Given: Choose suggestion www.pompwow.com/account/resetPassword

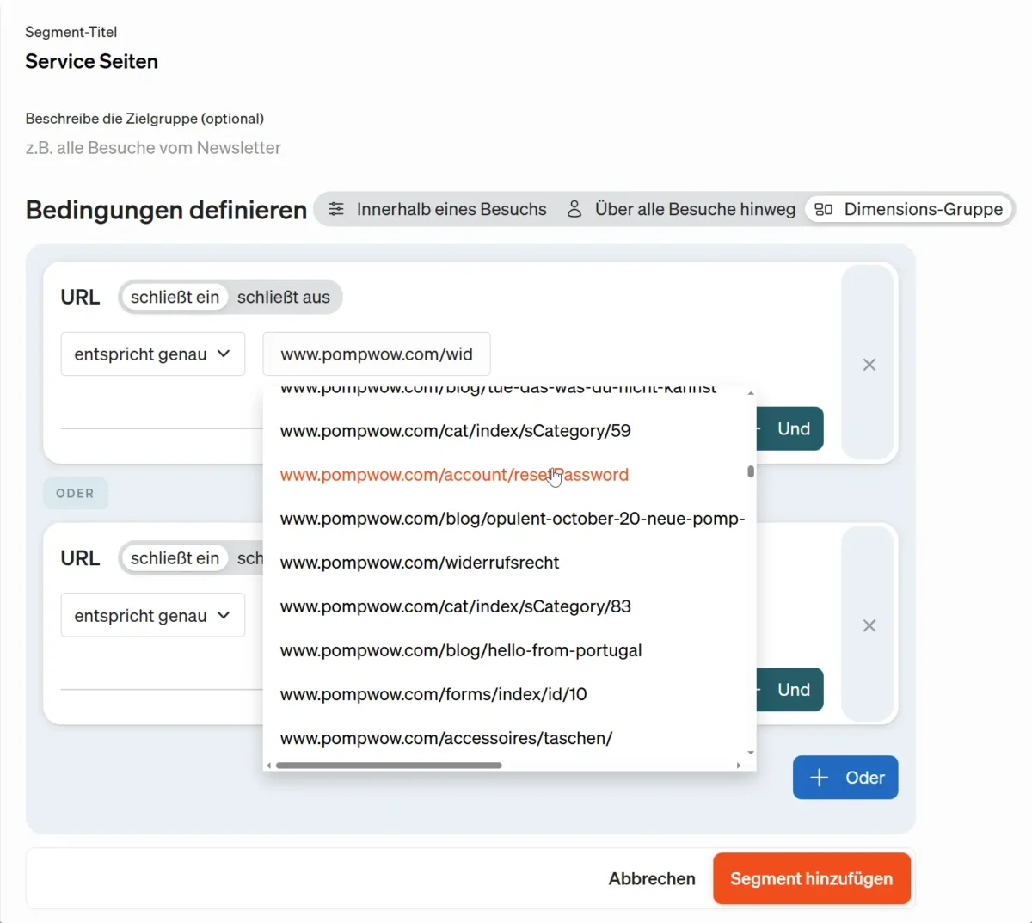Looking at the screenshot, I should [454, 474].
